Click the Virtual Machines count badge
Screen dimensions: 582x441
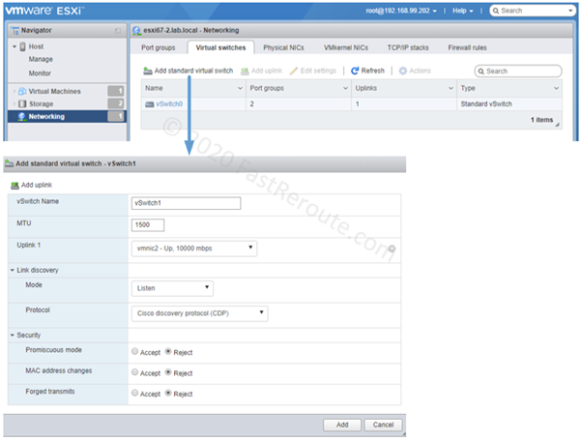coord(115,91)
